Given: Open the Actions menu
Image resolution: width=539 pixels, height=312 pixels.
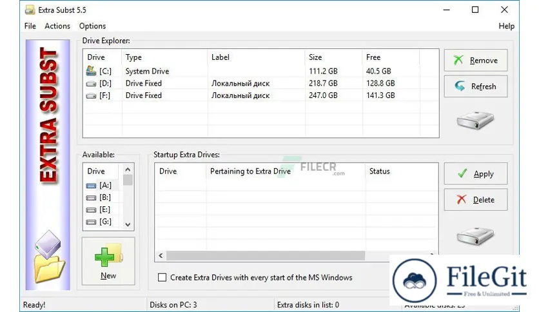Looking at the screenshot, I should point(57,26).
